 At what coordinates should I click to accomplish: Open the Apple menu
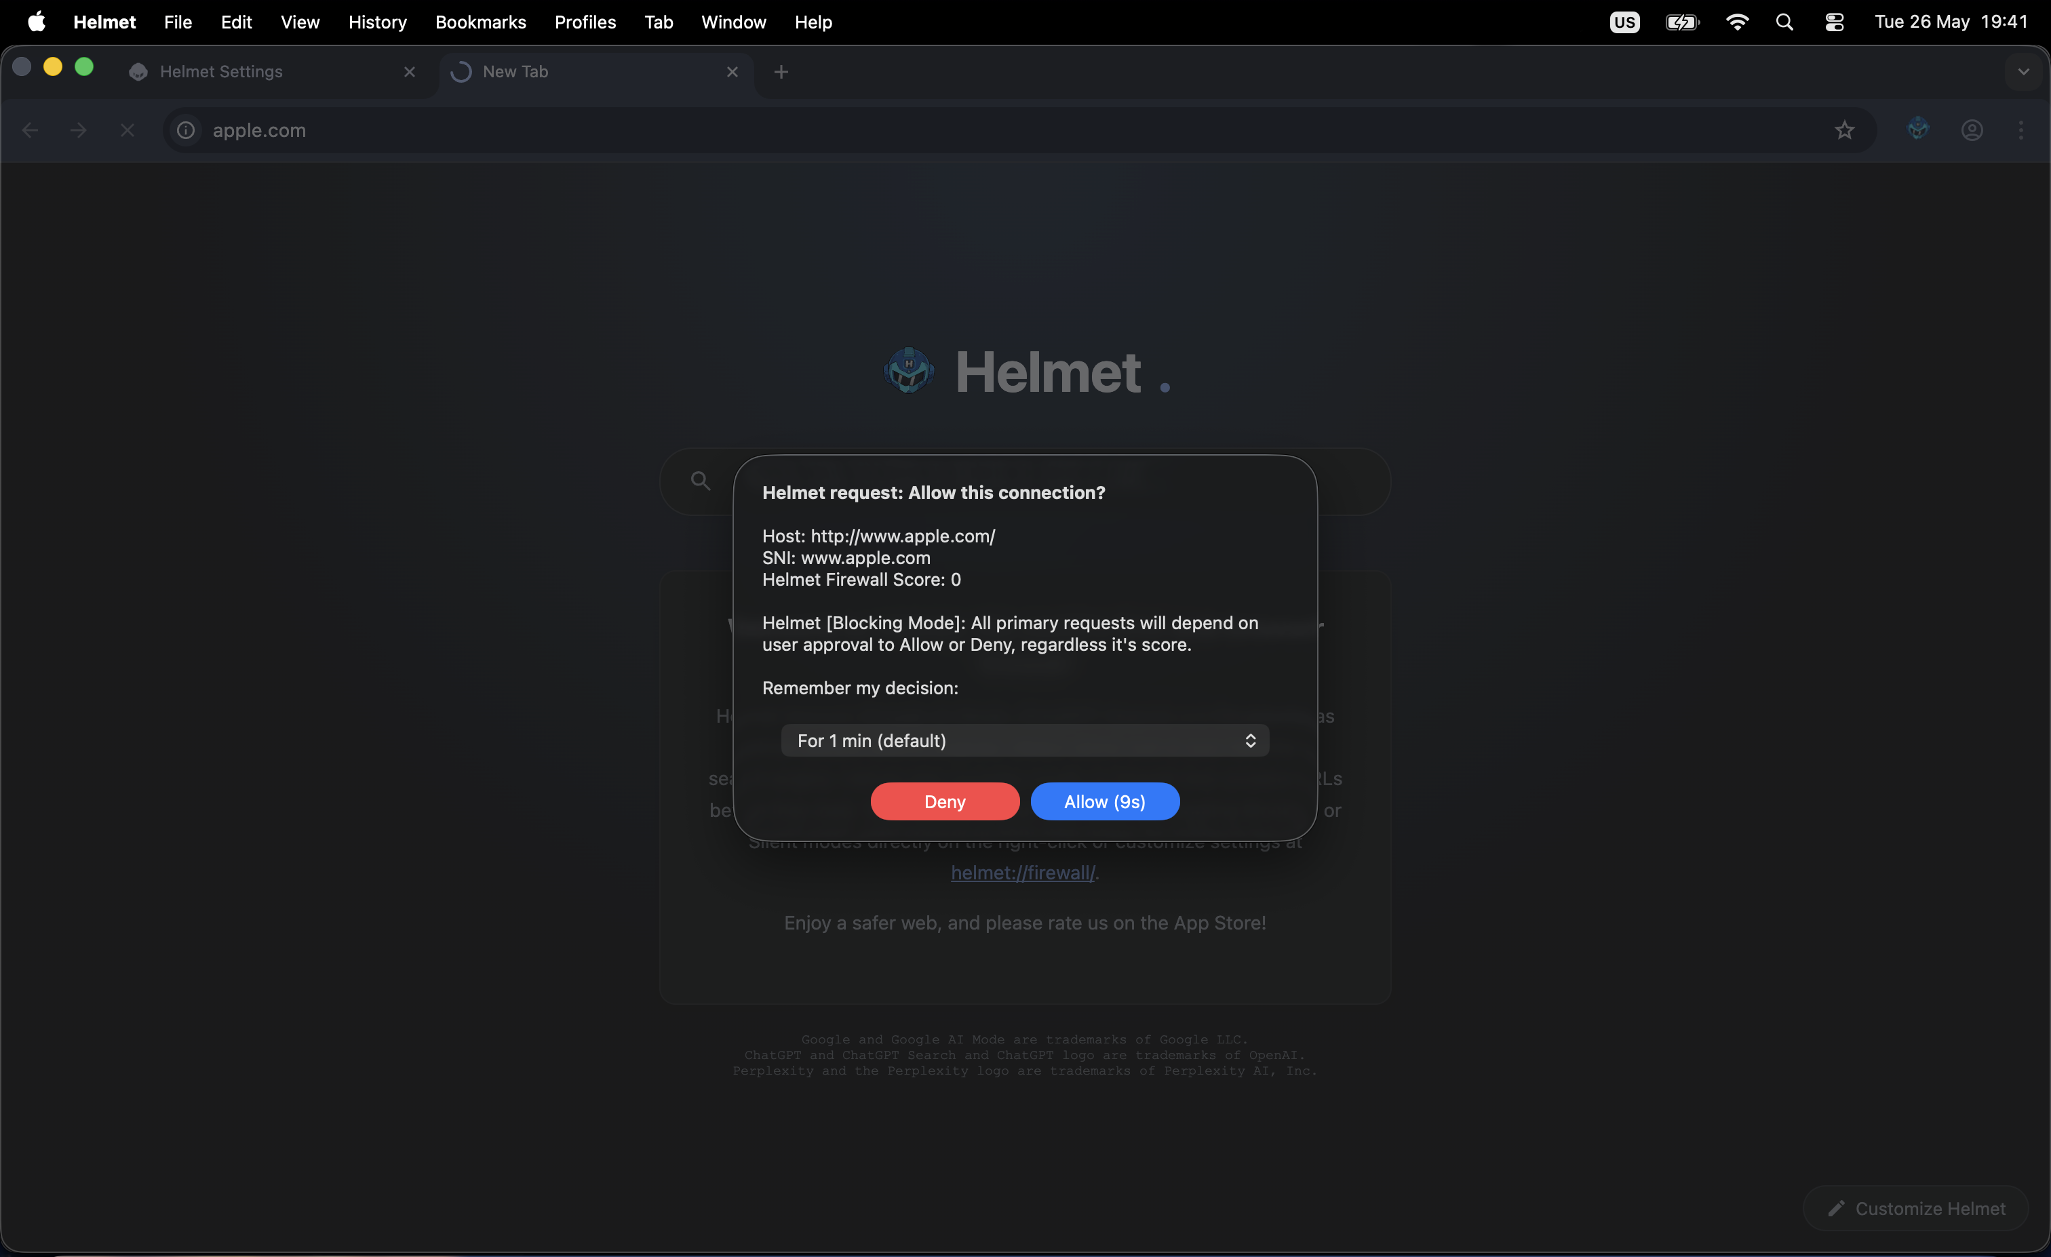click(x=37, y=22)
